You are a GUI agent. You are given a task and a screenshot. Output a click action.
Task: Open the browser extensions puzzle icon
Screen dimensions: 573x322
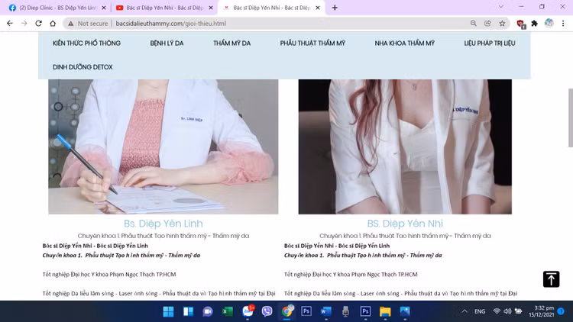pyautogui.click(x=534, y=24)
